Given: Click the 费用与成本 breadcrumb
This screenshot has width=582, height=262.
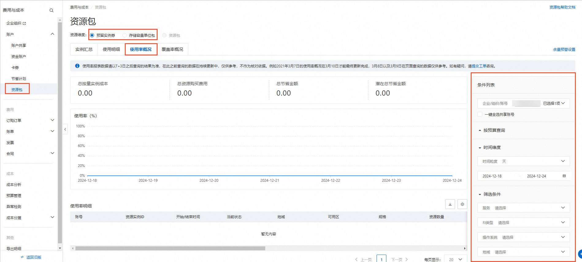Looking at the screenshot, I should (79, 7).
